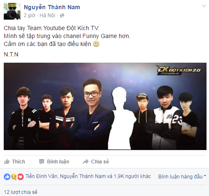Click the Bình luận comment button label
The image size is (209, 196).
[58, 162]
